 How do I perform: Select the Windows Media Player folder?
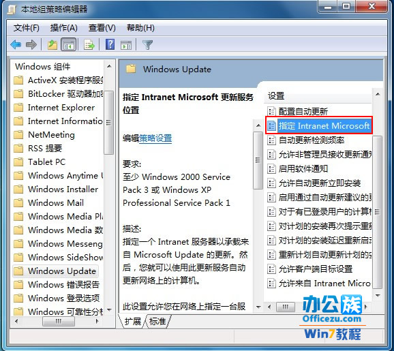(x=59, y=216)
